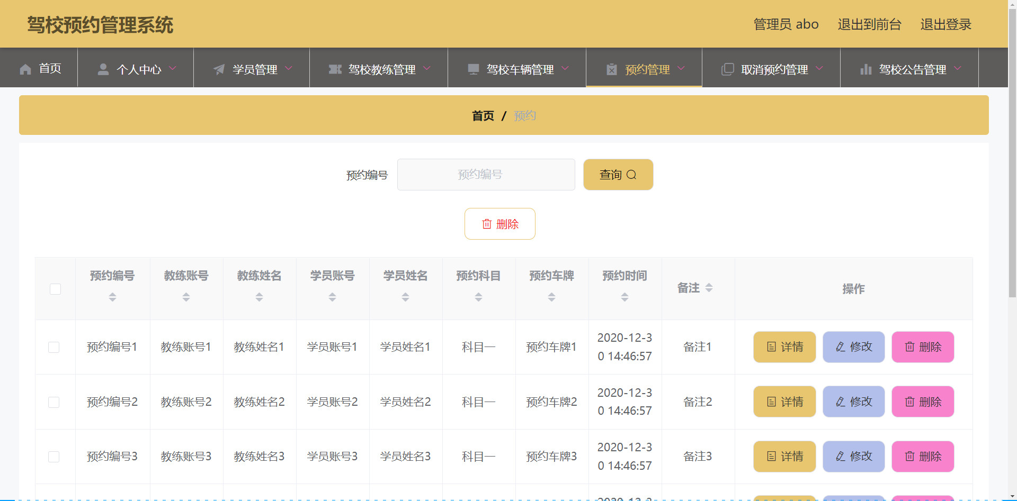Click sort arrows under 教练账号 header
This screenshot has height=501, width=1017.
point(186,297)
